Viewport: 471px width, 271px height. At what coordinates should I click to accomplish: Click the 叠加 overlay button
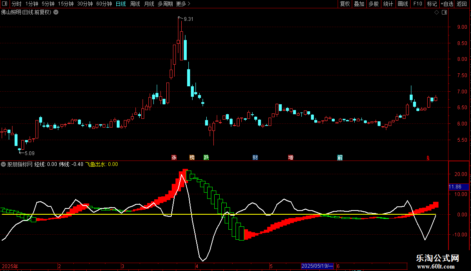coord(359,4)
